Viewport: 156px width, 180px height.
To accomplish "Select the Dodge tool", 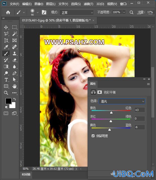I will coord(6,73).
